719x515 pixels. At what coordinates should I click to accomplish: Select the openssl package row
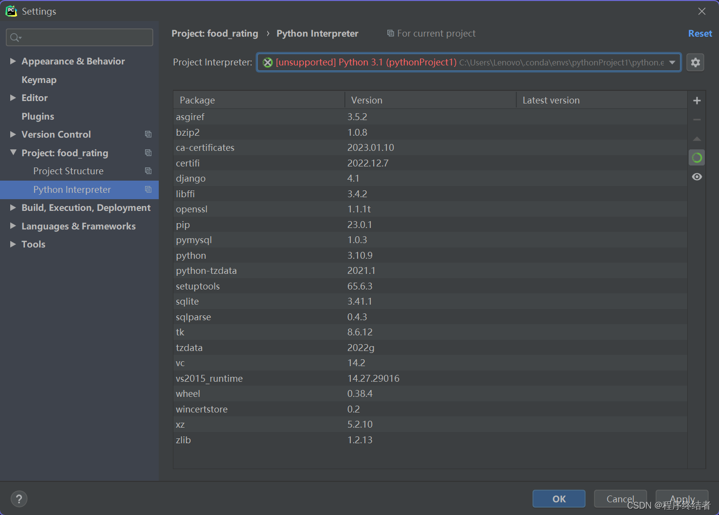pyautogui.click(x=430, y=209)
